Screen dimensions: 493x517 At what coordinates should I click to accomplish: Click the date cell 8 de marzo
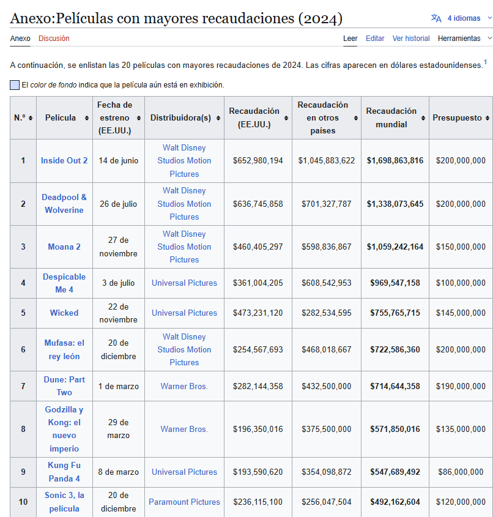click(x=118, y=472)
